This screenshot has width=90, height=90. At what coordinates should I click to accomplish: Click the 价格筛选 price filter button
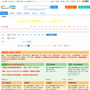tap(29, 41)
